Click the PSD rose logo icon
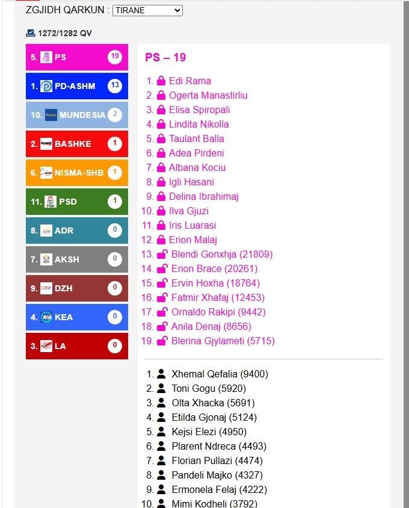 (x=50, y=202)
